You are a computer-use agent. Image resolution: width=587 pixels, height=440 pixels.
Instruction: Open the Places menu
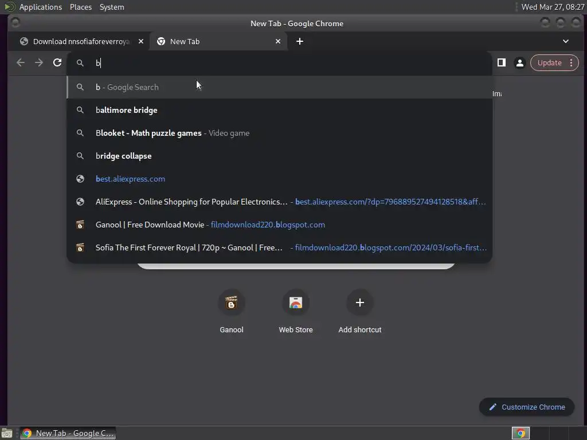coord(81,7)
